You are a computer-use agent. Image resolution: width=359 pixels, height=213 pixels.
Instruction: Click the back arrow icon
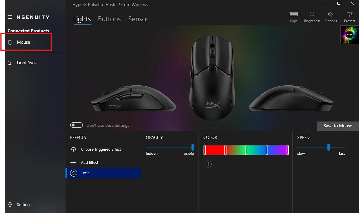click(x=10, y=3)
